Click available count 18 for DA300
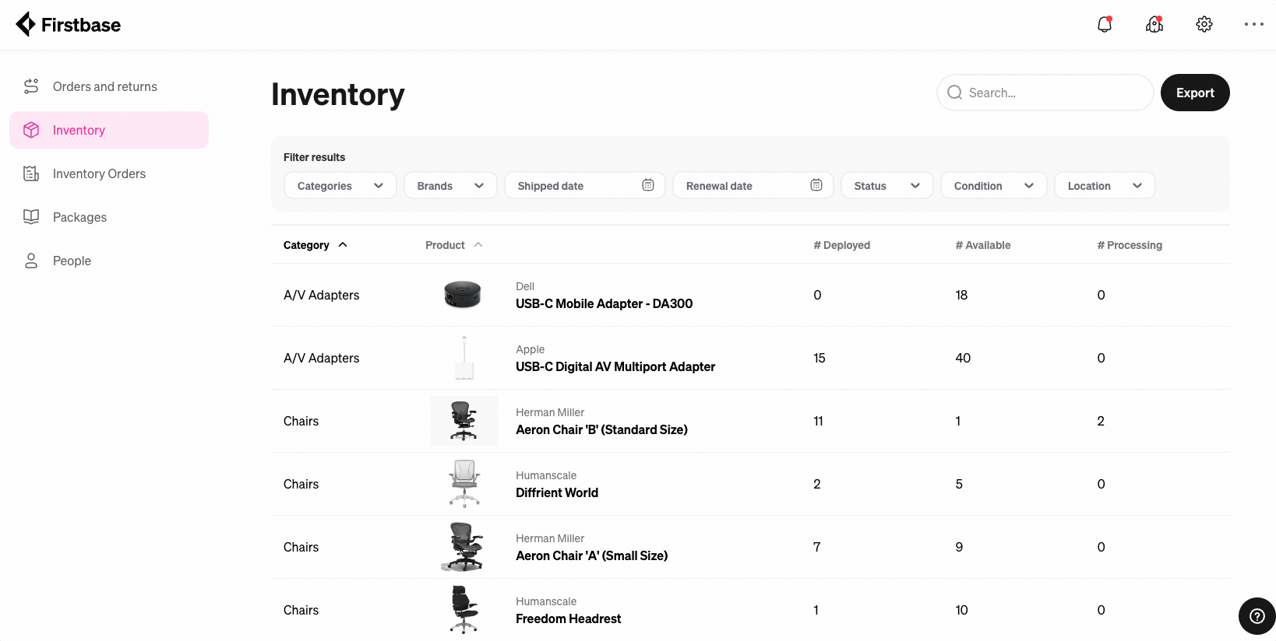This screenshot has height=641, width=1276. tap(961, 295)
